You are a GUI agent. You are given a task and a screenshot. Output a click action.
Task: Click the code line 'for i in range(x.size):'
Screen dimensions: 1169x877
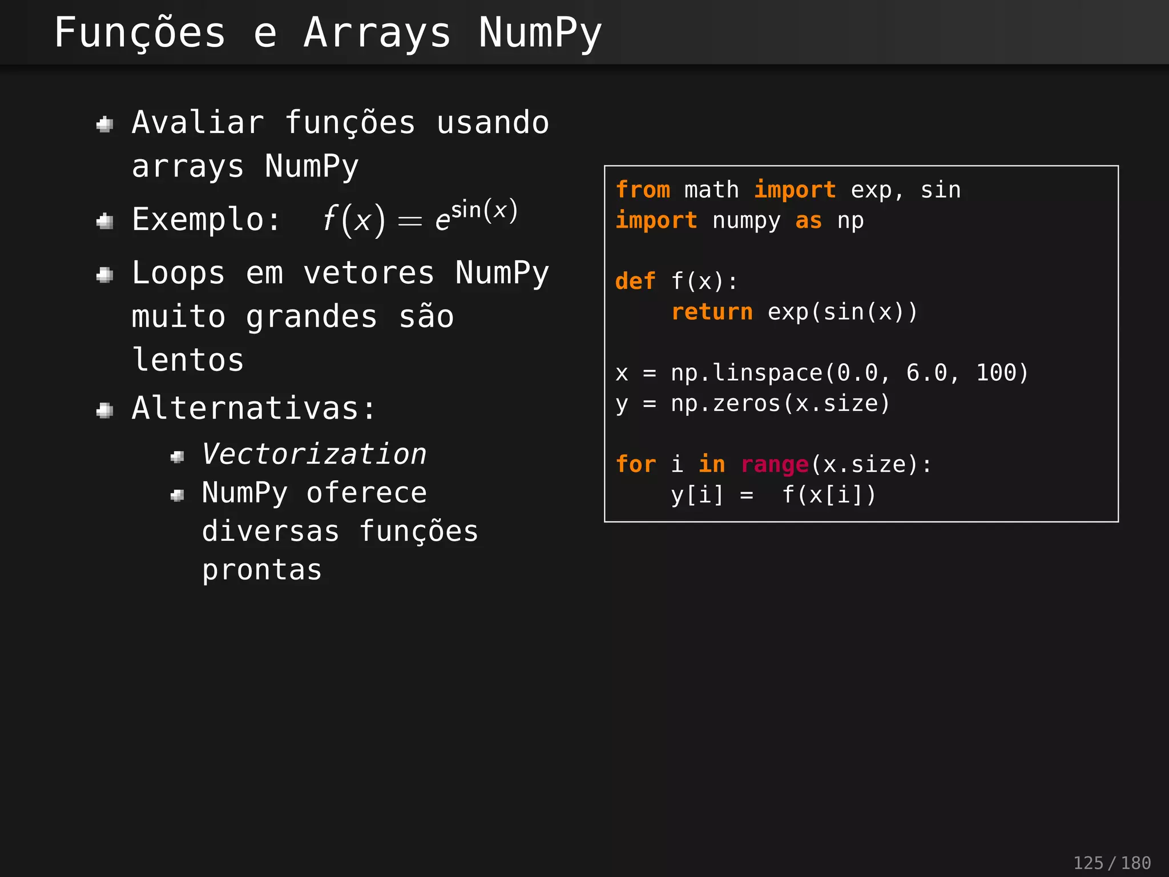click(x=774, y=465)
